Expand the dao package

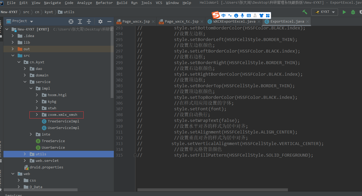click(x=25, y=69)
